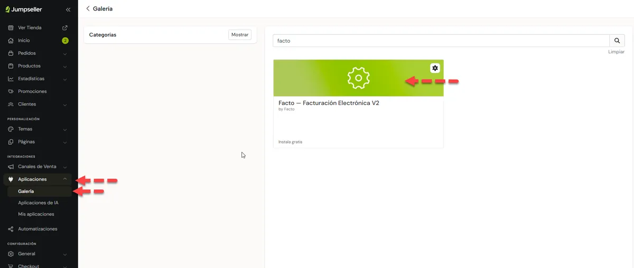Click the magnifier search button
Image resolution: width=634 pixels, height=268 pixels.
pos(617,41)
